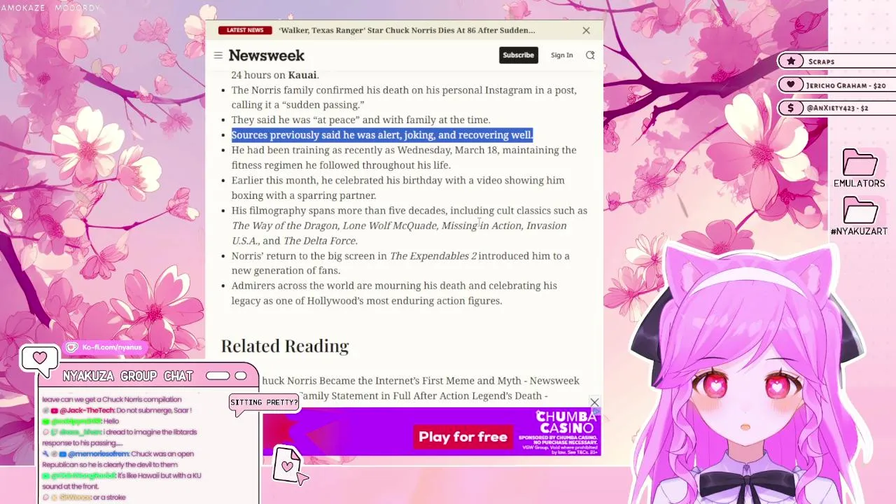This screenshot has width=896, height=504.
Task: Click the heart document icon near chat
Action: pyautogui.click(x=287, y=464)
